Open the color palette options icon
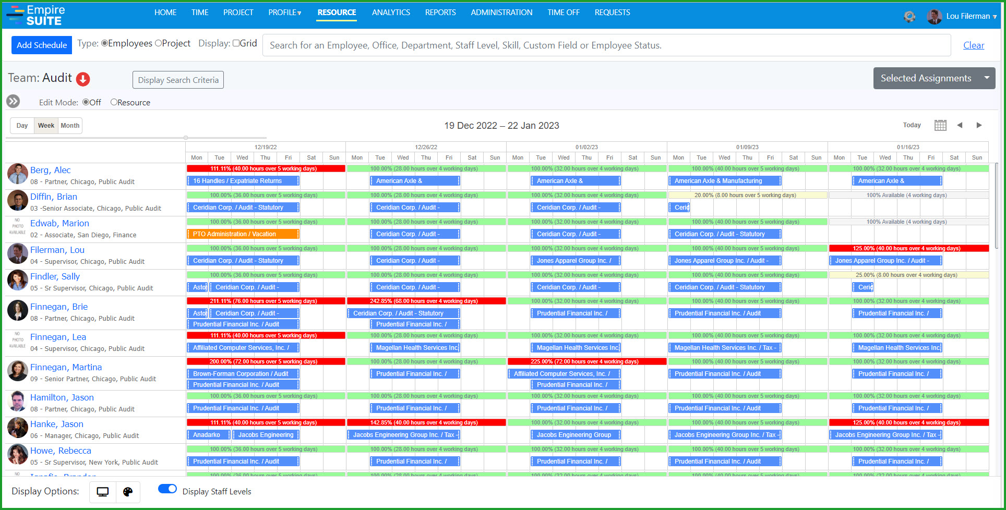 (x=128, y=492)
